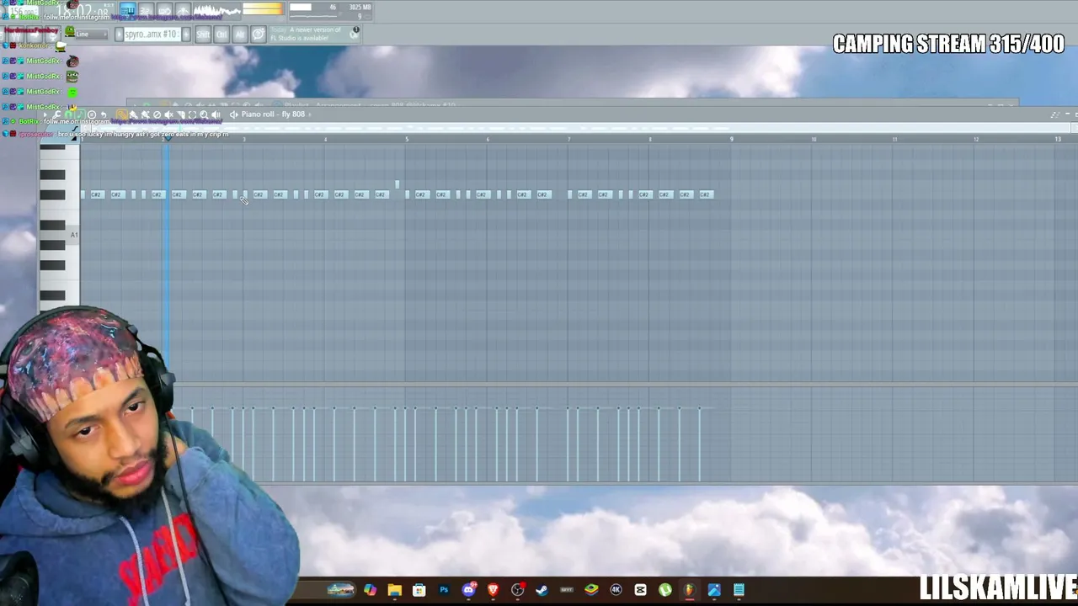Viewport: 1078px width, 606px height.
Task: Launch Brave browser from the taskbar
Action: (493, 590)
